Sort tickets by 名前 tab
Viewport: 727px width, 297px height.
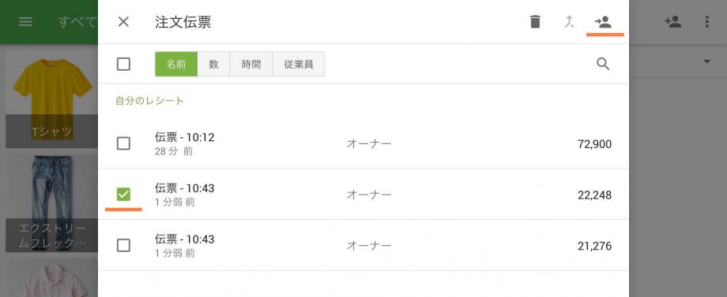[x=176, y=64]
